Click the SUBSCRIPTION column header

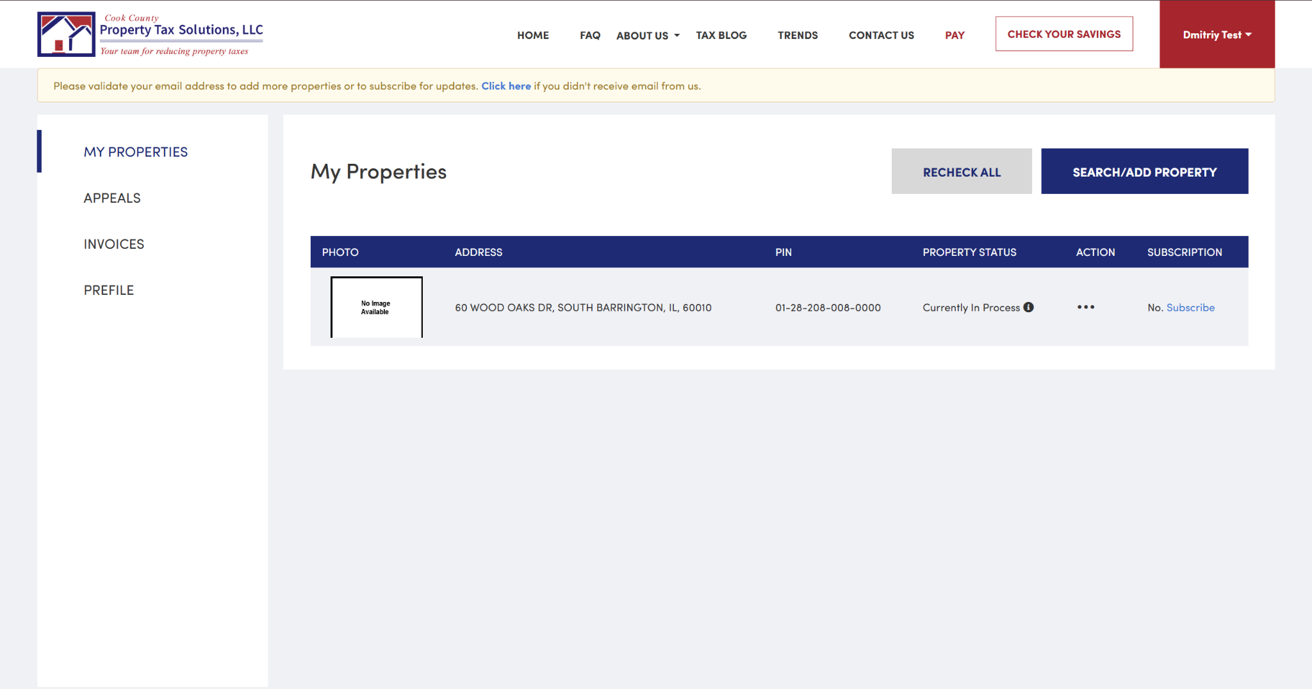coord(1185,252)
